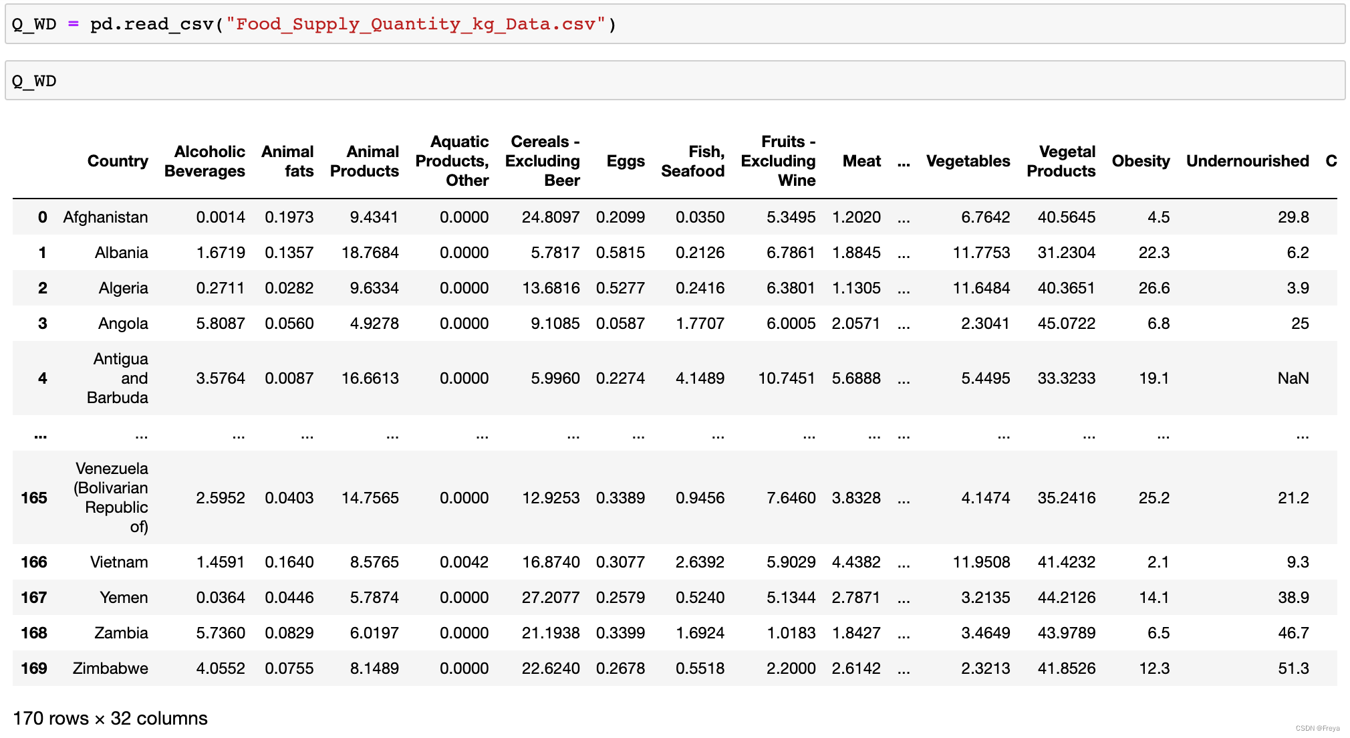Click Antigua and Barbuda's Fruits value 10.7451
Screen dimensions: 1350x738
pos(787,378)
